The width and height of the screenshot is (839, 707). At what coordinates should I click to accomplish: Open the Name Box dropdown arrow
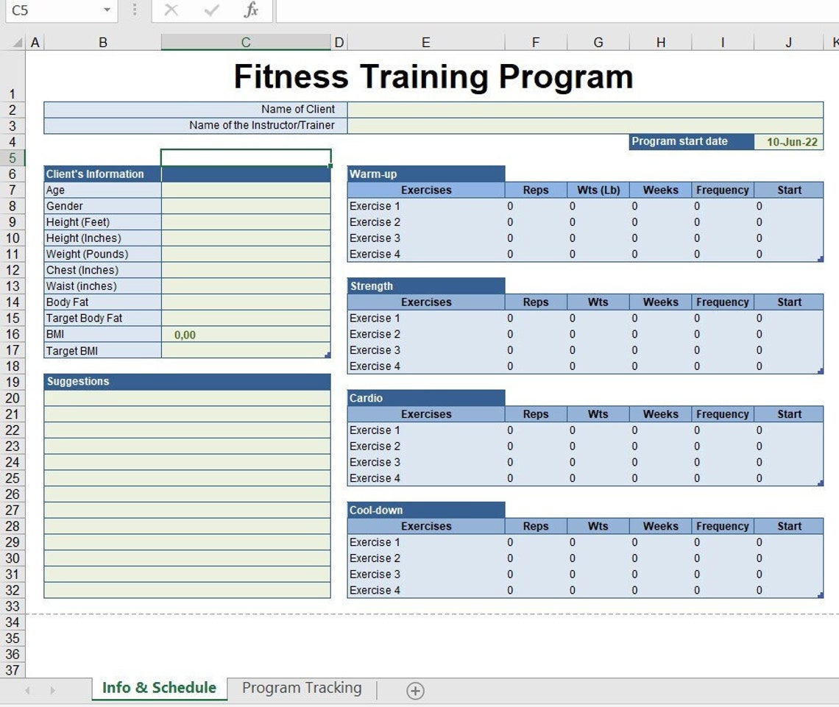(x=105, y=10)
